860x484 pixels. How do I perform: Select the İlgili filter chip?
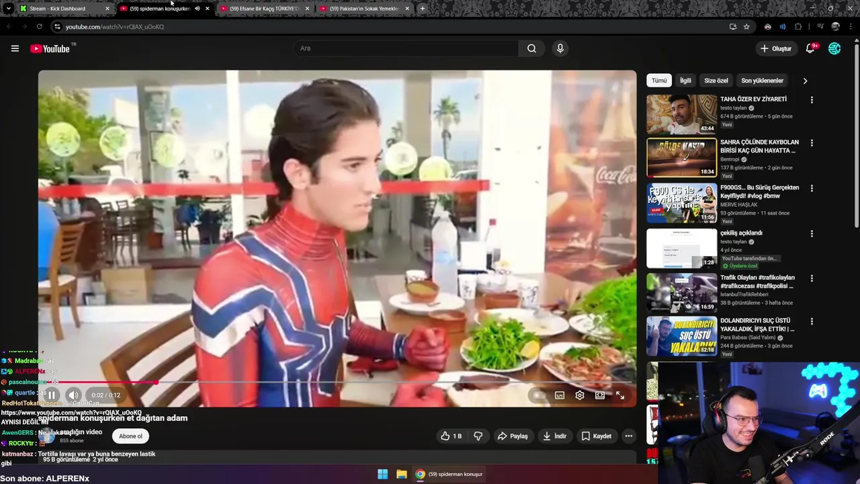coord(685,81)
